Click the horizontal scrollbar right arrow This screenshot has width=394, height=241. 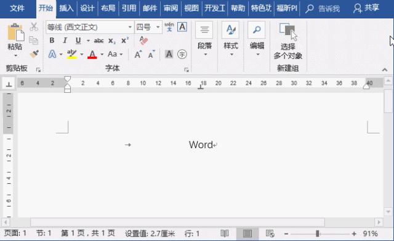(x=379, y=222)
